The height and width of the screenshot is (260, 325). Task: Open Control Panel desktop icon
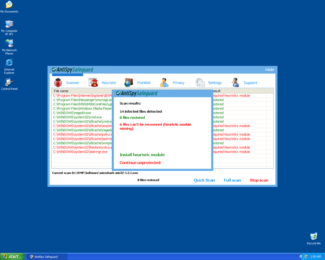9,82
